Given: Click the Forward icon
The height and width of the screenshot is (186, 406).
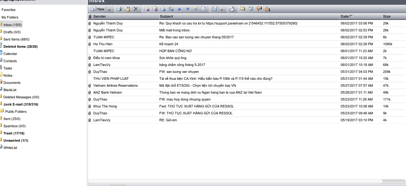Looking at the screenshot, I should [x=163, y=9].
